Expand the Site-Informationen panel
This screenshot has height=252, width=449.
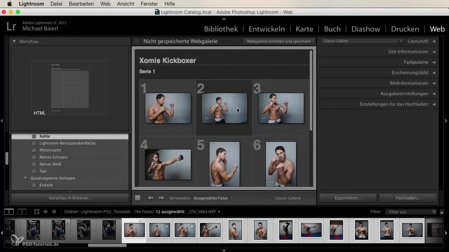click(x=434, y=52)
